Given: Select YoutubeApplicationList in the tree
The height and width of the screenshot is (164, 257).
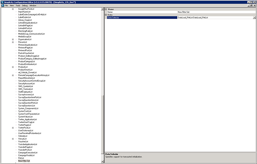Looking at the screenshot, I should pos(28,144).
